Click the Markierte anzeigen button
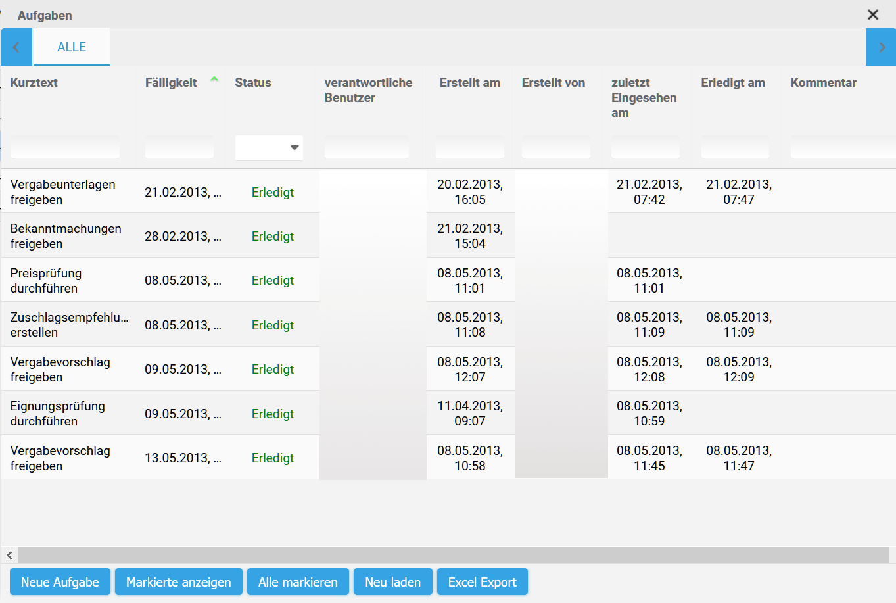 [179, 582]
